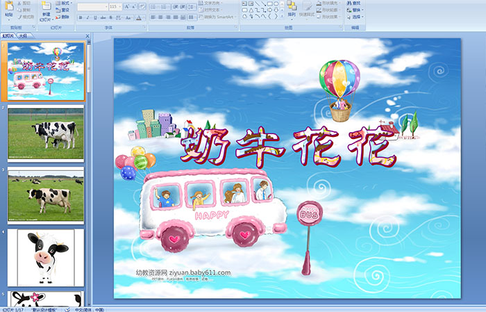
Task: Open the Select (选择) dropdown
Action: tap(357, 17)
